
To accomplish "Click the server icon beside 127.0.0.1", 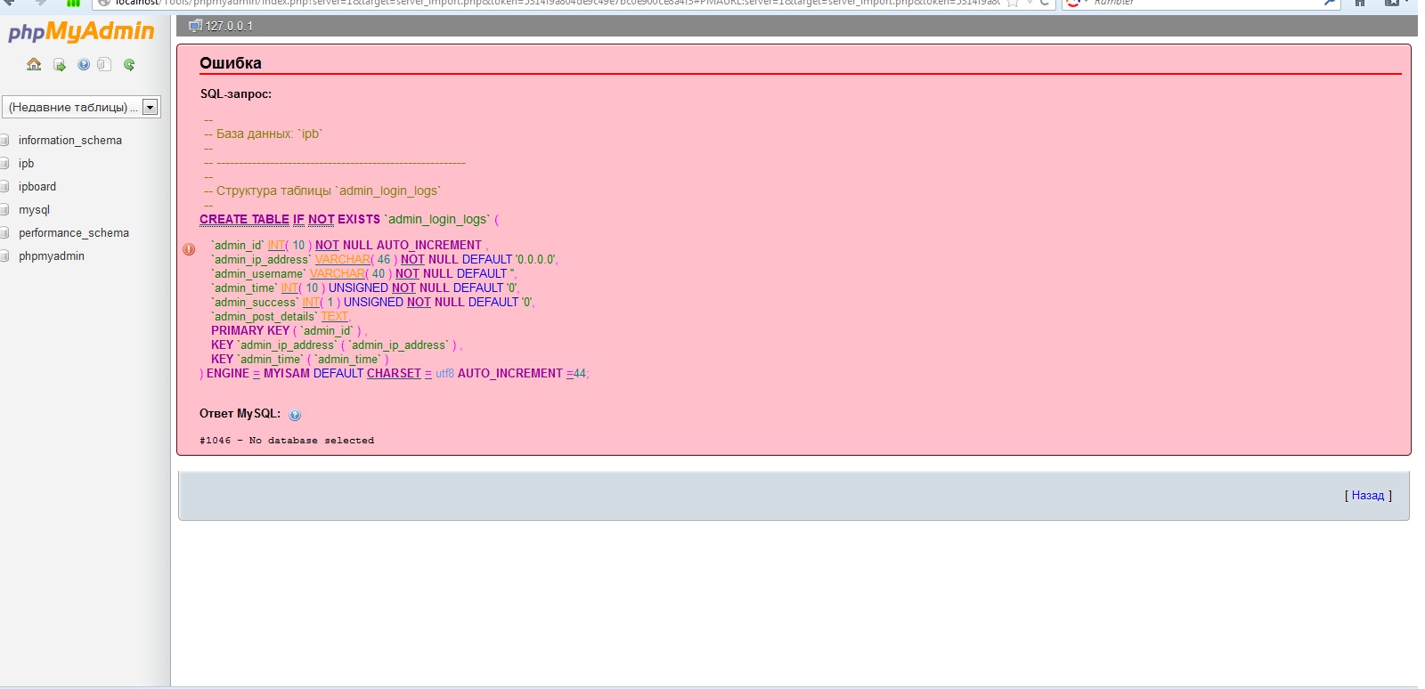I will point(195,26).
